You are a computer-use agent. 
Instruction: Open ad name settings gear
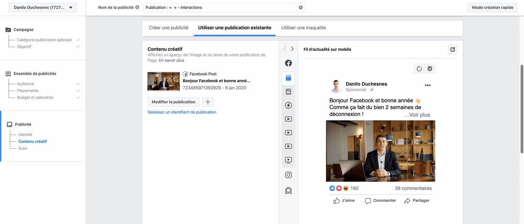point(300,8)
